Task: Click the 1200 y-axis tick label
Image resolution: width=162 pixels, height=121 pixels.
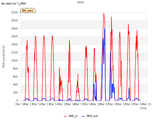Action: [15, 53]
